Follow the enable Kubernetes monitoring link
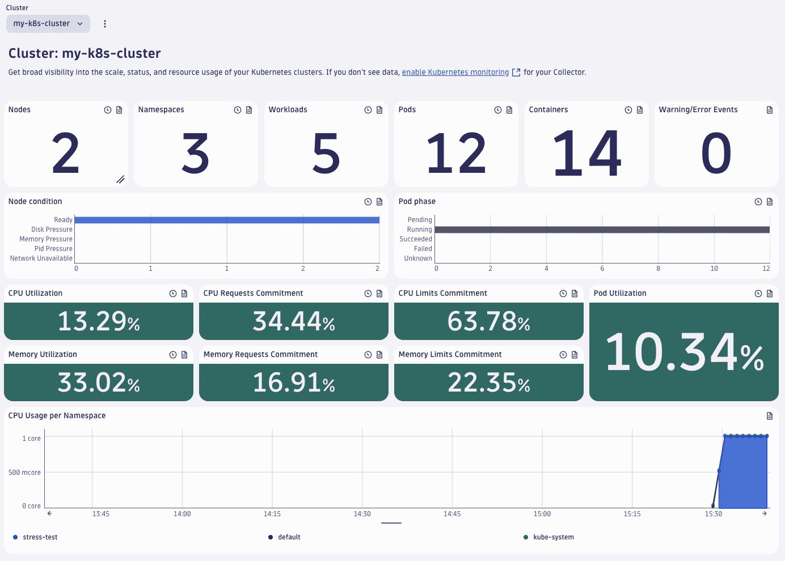Screen dimensions: 785x561 455,73
